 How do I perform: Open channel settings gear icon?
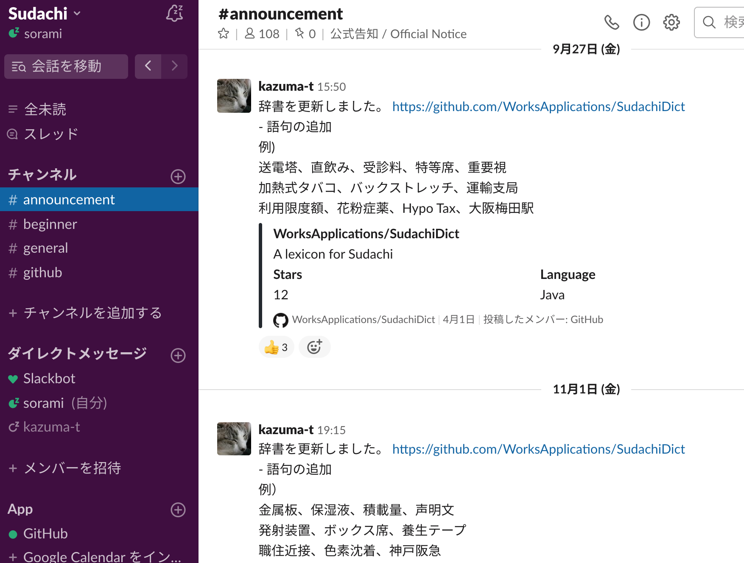pos(671,22)
